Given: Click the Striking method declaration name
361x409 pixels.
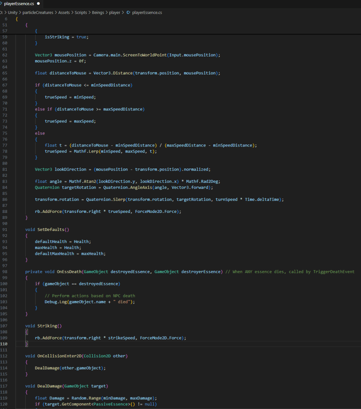Looking at the screenshot, I should point(48,326).
